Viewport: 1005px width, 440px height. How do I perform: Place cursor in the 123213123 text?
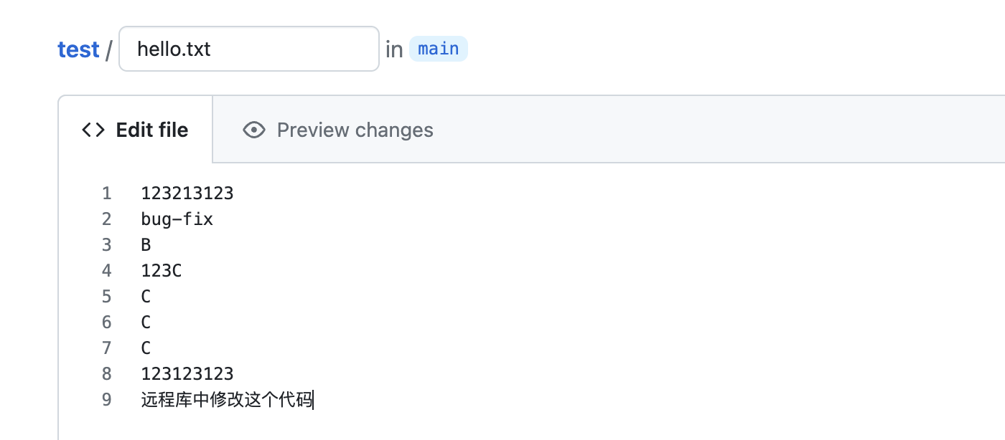click(x=187, y=193)
